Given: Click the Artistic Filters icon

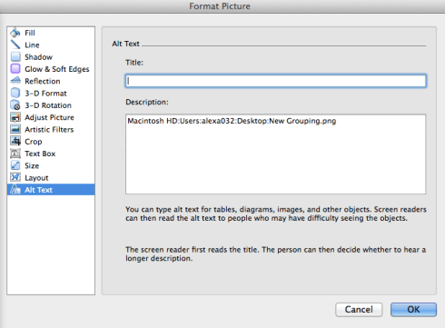Looking at the screenshot, I should click(15, 129).
